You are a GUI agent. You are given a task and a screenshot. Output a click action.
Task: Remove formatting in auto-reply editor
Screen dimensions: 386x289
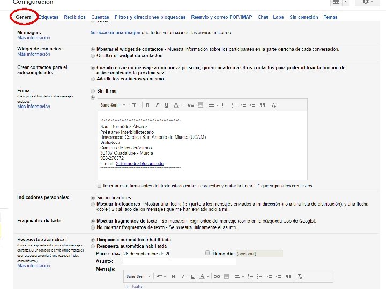pos(300,277)
